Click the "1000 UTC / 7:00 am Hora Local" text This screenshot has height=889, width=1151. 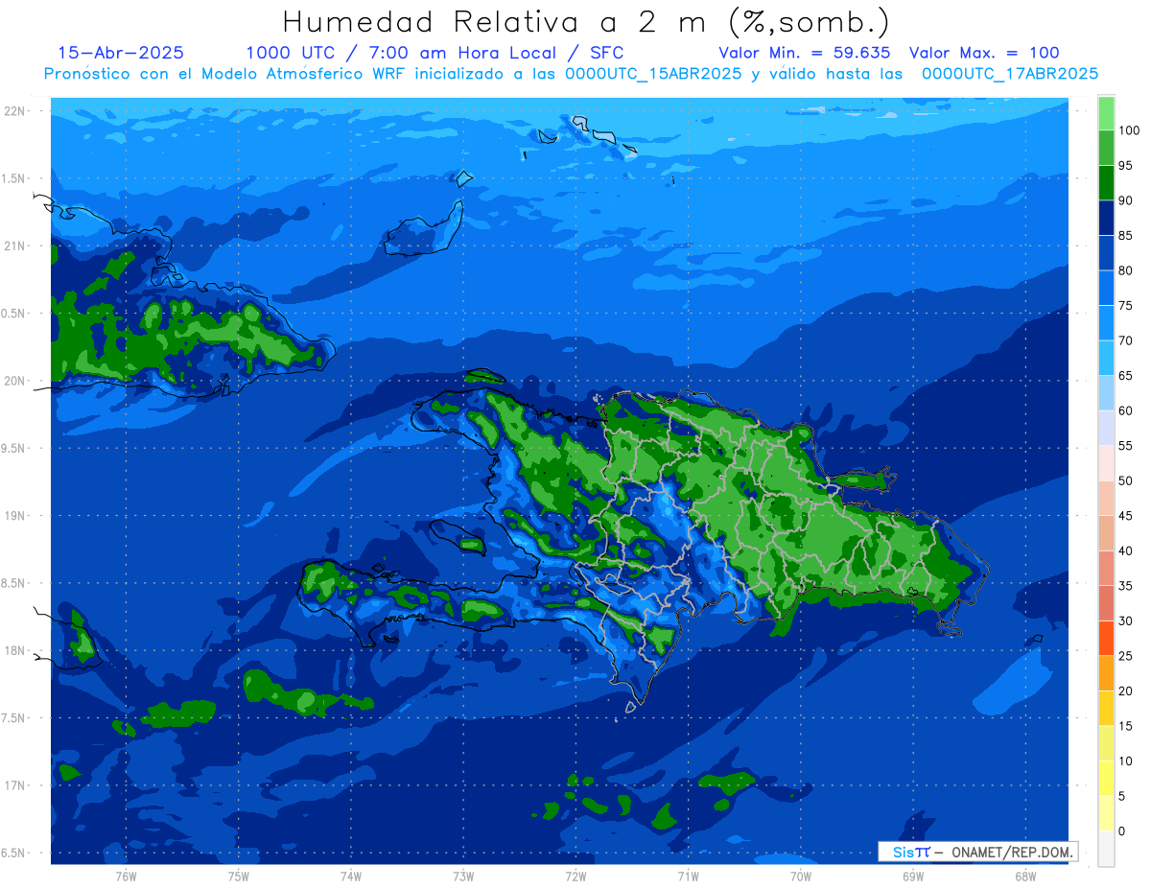pyautogui.click(x=402, y=53)
